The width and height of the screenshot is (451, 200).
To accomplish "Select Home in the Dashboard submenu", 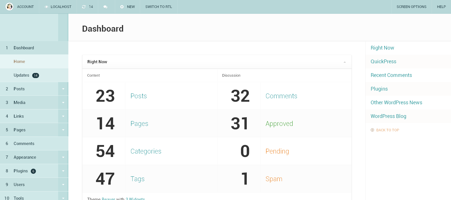I will click(19, 62).
